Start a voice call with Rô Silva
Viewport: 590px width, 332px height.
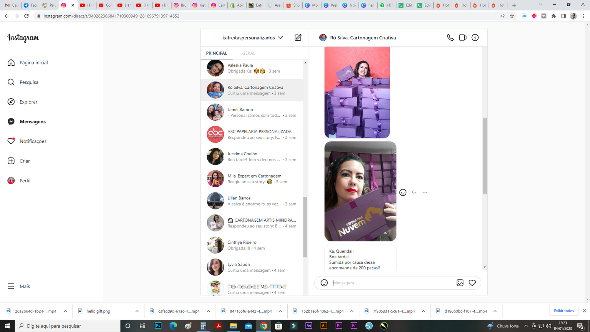click(x=450, y=38)
